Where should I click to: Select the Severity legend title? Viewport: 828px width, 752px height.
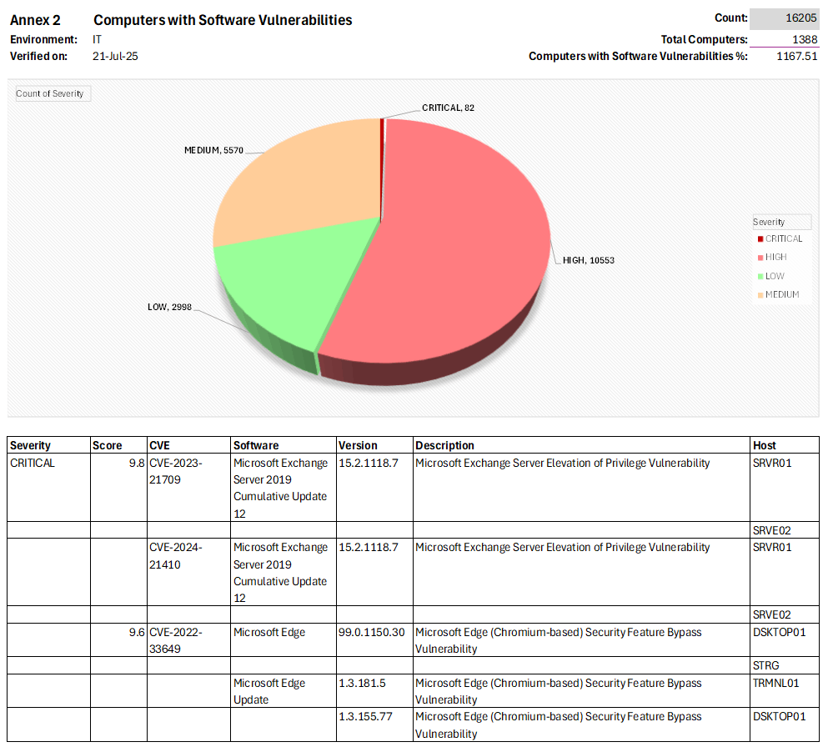(769, 222)
